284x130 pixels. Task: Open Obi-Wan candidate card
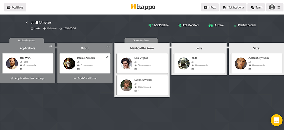[x=28, y=63]
